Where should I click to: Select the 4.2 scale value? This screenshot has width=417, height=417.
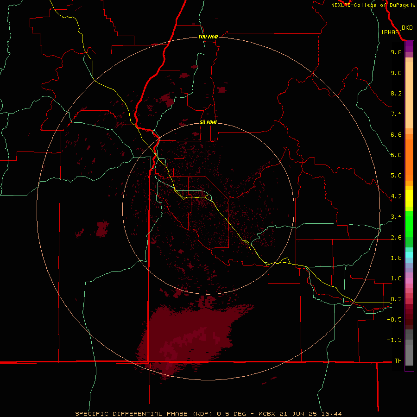click(x=396, y=196)
